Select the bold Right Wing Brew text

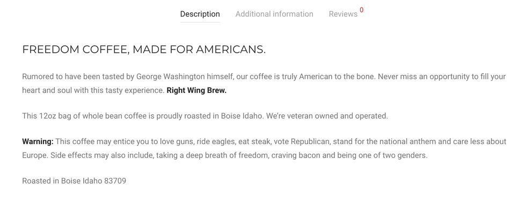point(196,91)
